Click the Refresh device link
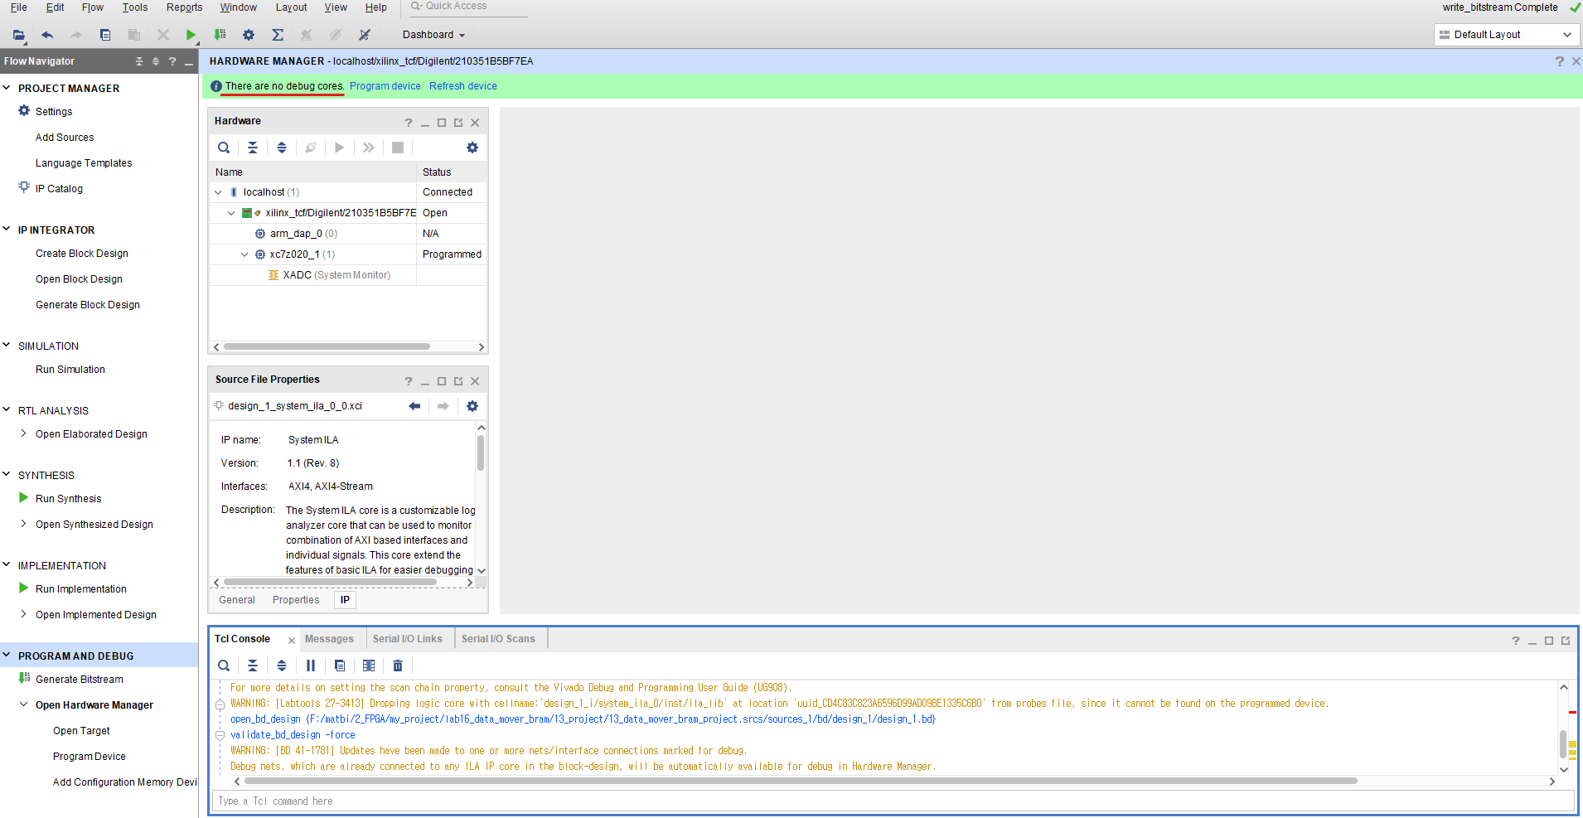 463,86
